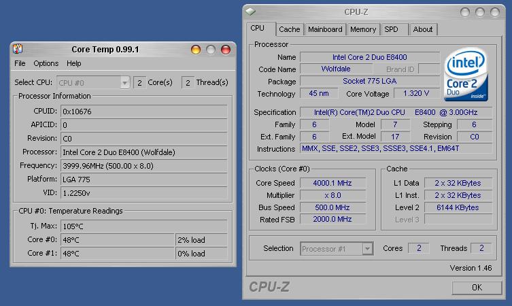
Task: Switch to the Mainboard tab in CPU-Z
Action: tap(325, 29)
